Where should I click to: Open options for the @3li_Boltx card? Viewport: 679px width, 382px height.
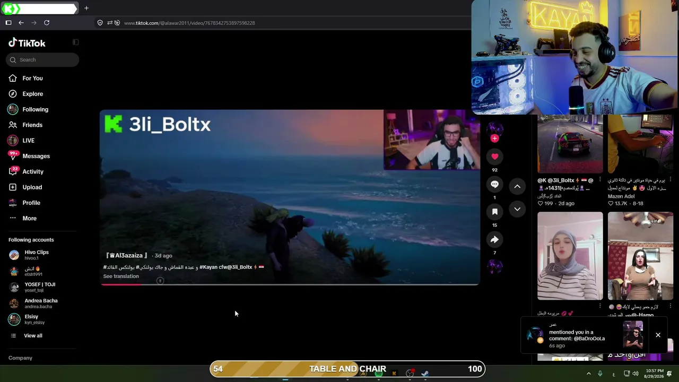tap(600, 180)
